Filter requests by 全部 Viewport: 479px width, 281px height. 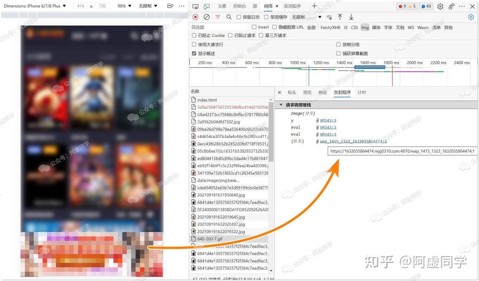pos(311,28)
